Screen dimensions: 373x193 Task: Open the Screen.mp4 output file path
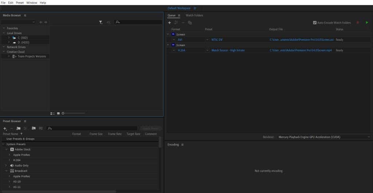[301, 50]
